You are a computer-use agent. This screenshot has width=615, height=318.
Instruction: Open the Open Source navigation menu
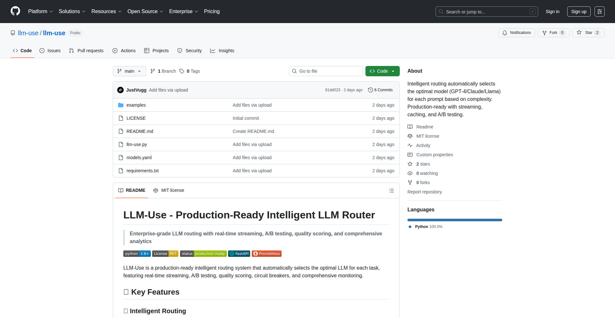pos(145,11)
